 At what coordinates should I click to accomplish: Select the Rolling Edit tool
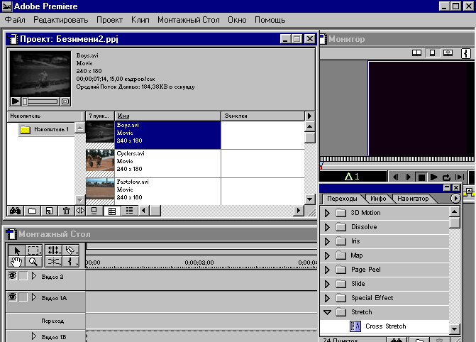tap(53, 250)
